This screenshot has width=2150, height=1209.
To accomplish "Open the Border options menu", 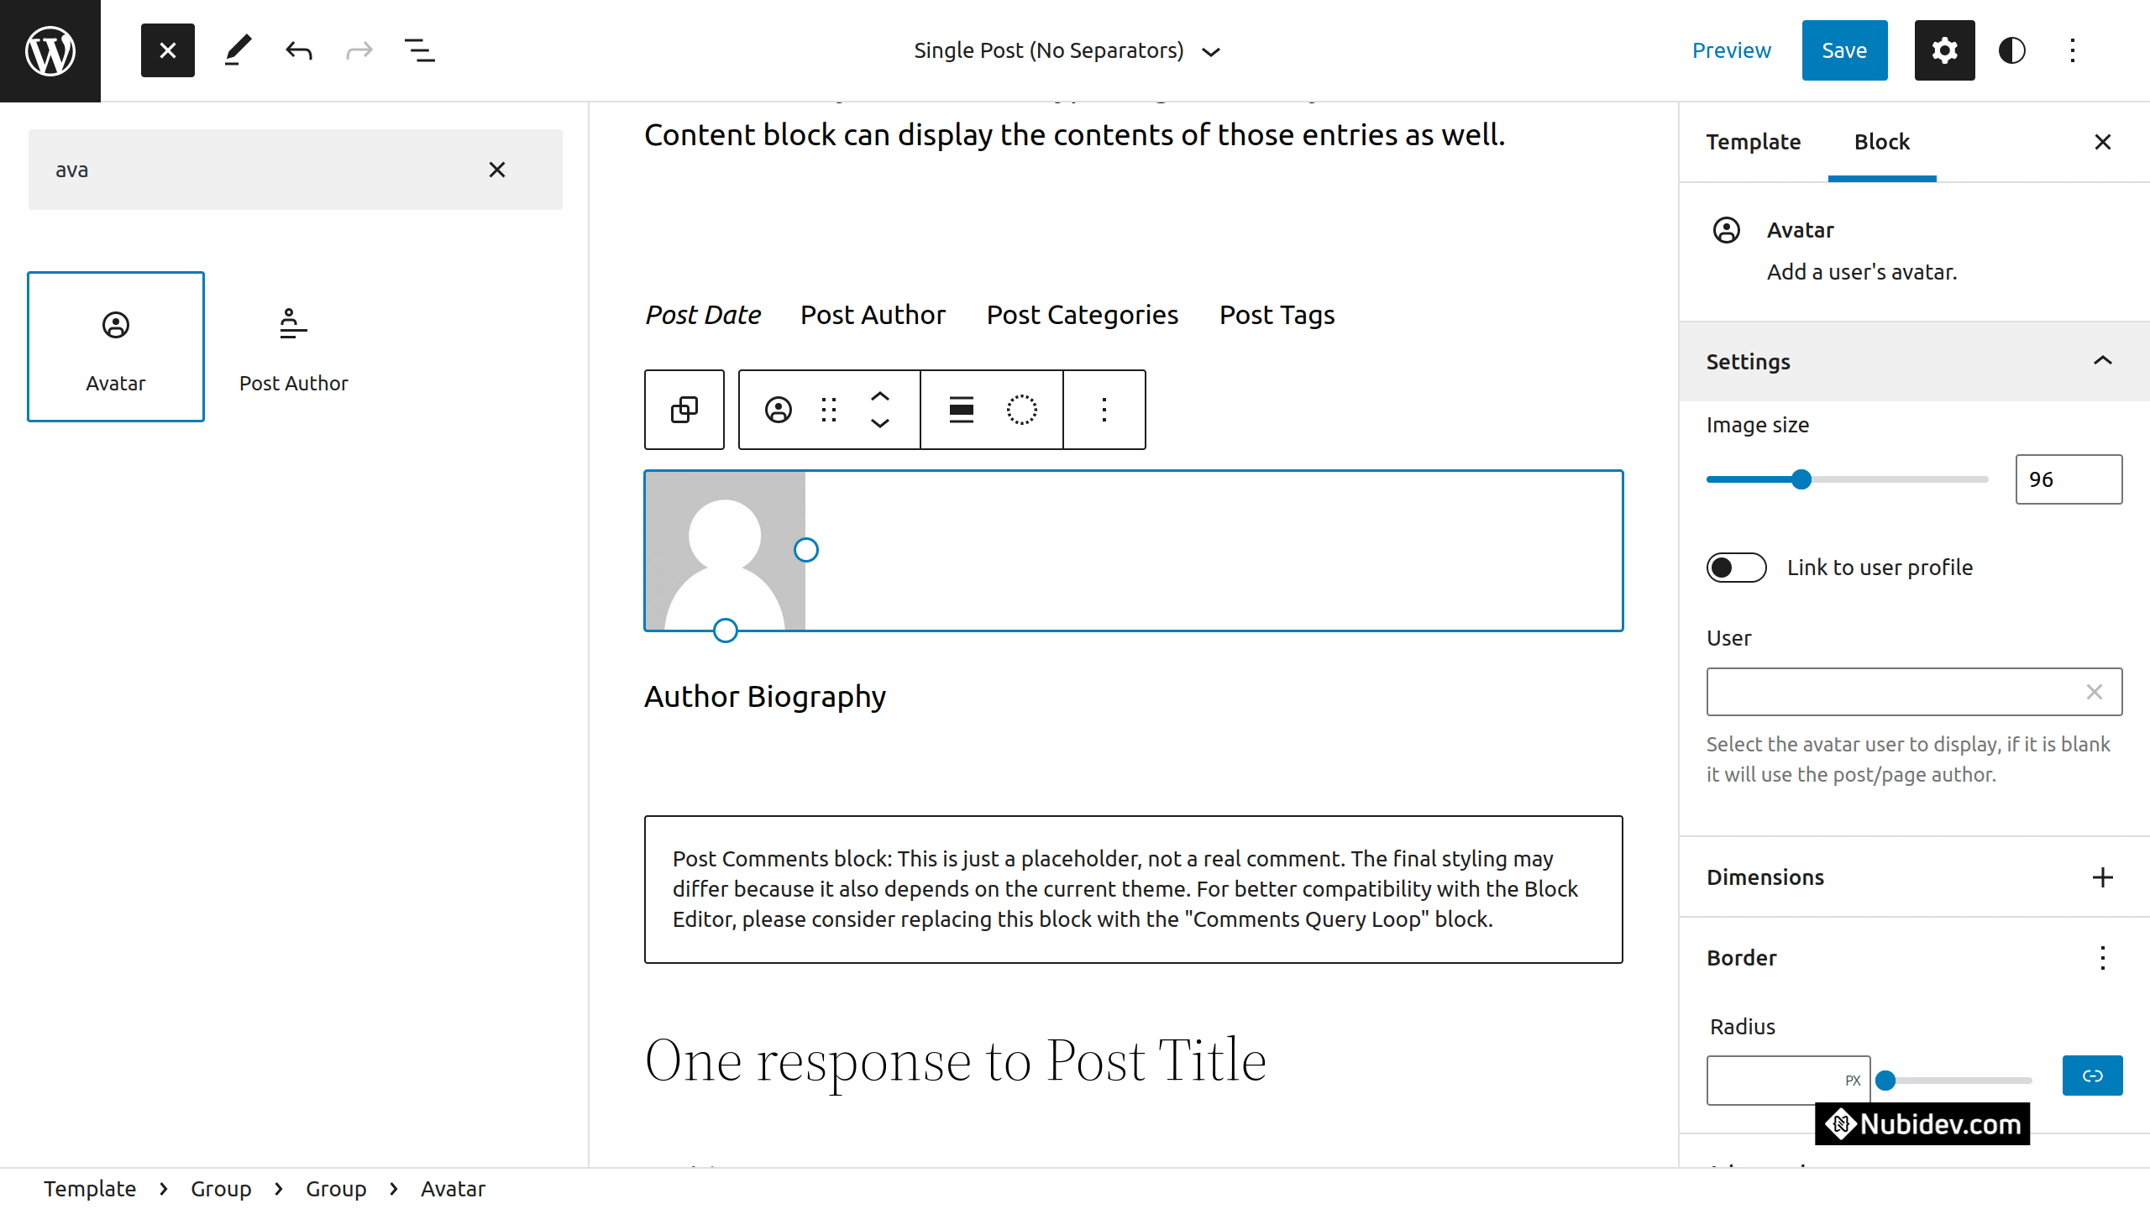I will (x=2102, y=958).
